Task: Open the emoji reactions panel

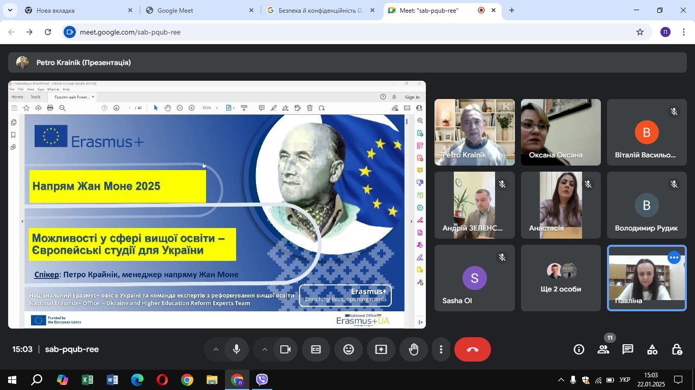Action: (x=349, y=349)
